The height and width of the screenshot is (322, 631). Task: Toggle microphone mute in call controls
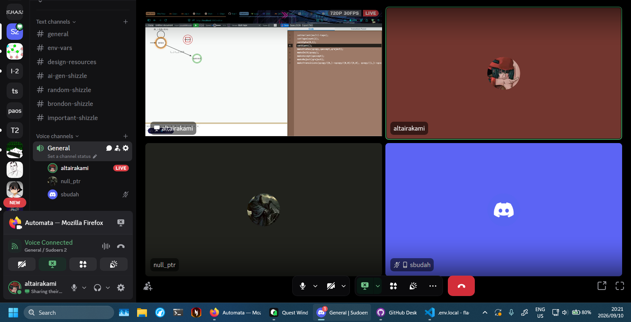[x=303, y=286]
